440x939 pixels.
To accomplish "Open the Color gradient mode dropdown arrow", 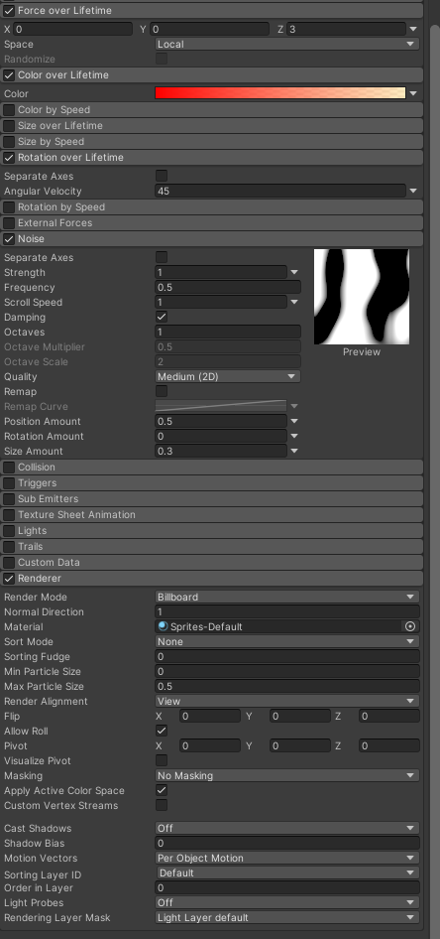I will 413,93.
